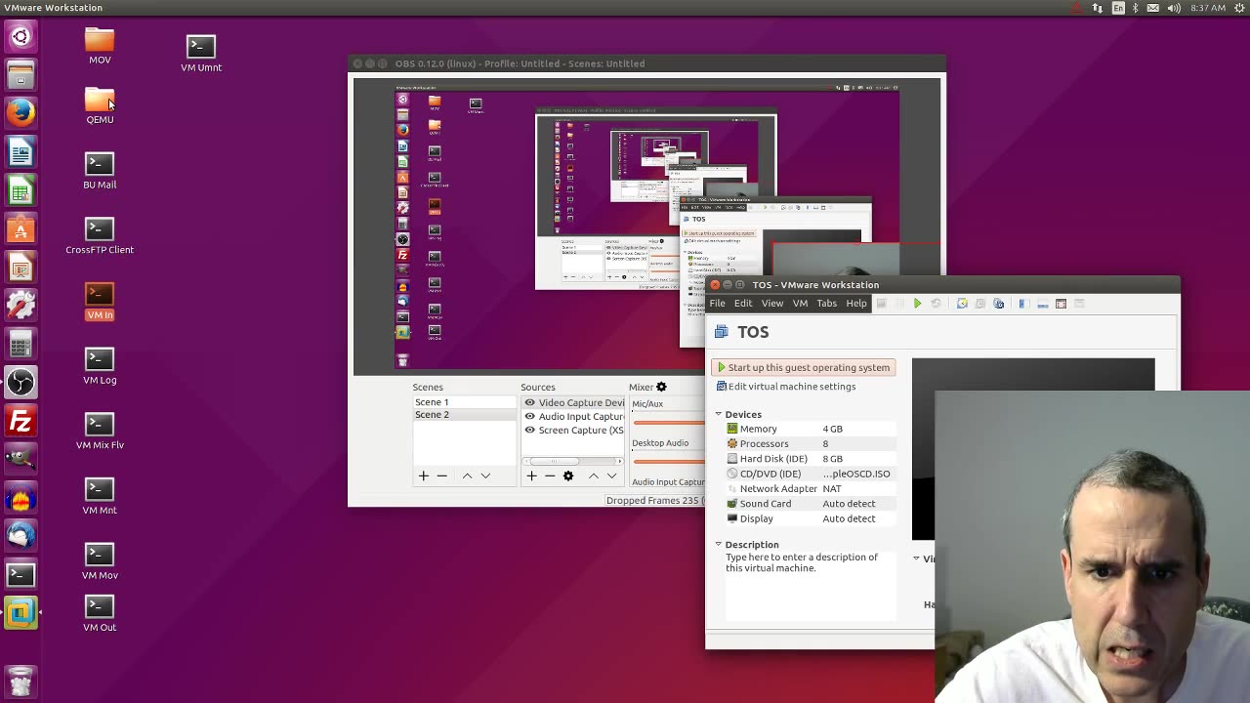Screen dimensions: 1250x703
Task: Adjust the Desktop Audio volume slider in OBS
Action: pyautogui.click(x=668, y=461)
